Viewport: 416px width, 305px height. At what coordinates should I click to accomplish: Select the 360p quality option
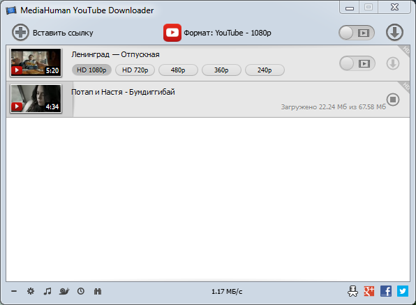click(x=221, y=70)
